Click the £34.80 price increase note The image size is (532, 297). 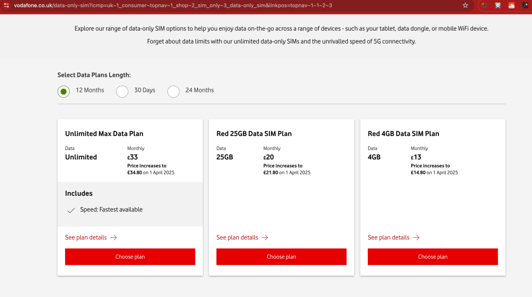pos(151,169)
